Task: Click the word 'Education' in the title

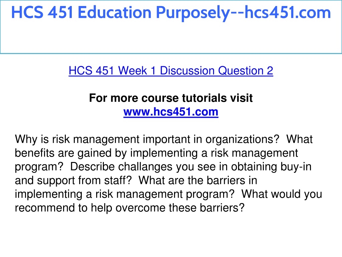Action: 115,12
